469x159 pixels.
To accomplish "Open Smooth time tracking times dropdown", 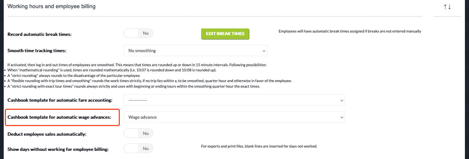I will 195,50.
